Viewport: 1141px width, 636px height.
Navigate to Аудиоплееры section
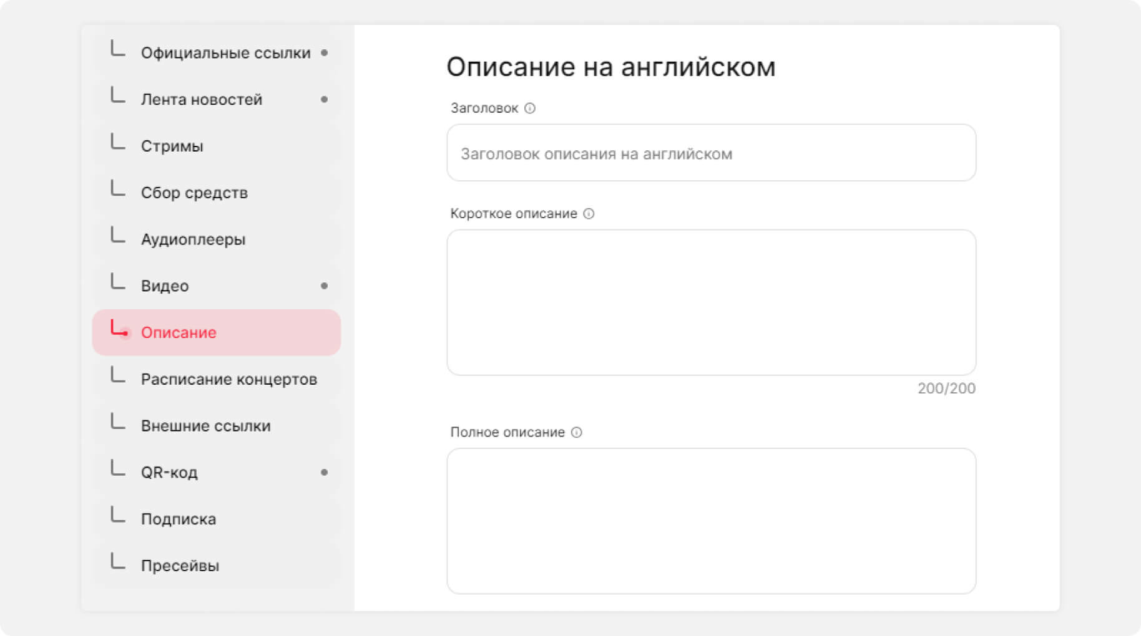[193, 239]
